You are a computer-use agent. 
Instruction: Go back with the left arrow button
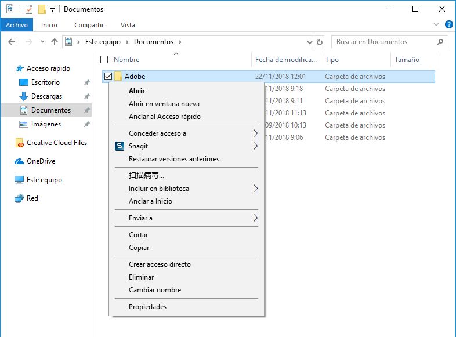[12, 42]
